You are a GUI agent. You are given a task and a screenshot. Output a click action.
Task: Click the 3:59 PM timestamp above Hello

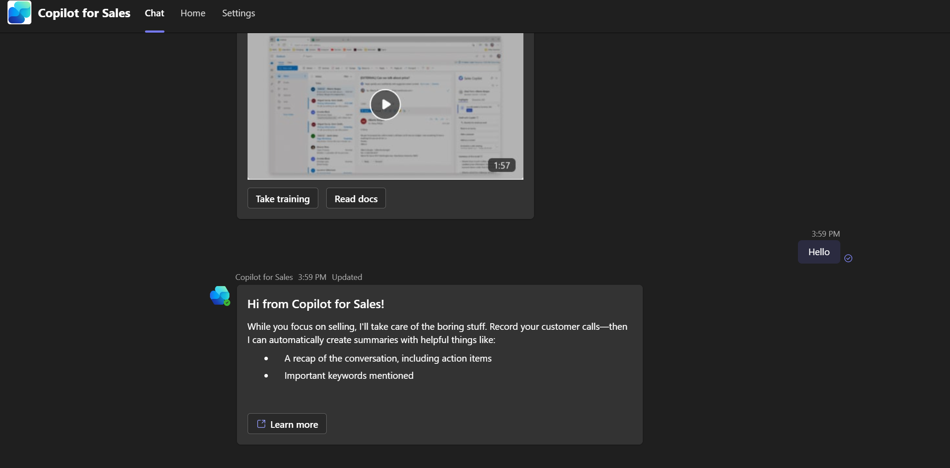click(825, 234)
